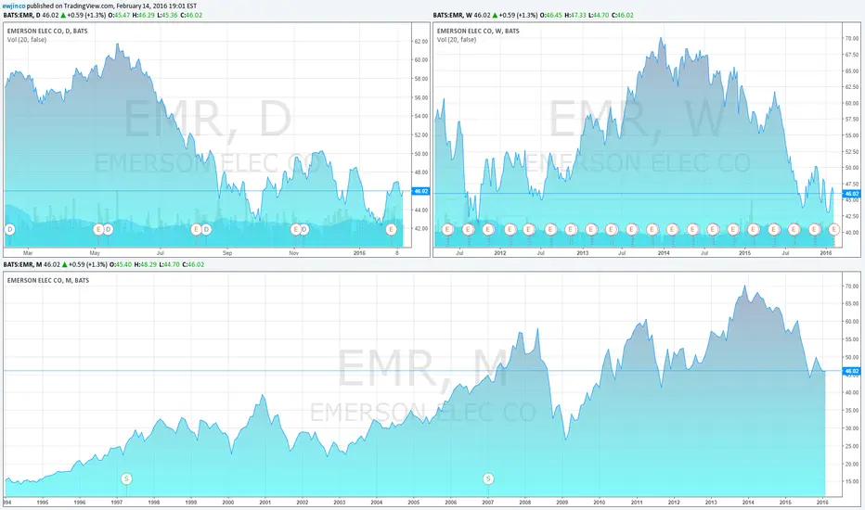Open the ewjinco author profile link
This screenshot has width=865, height=510.
(x=14, y=6)
